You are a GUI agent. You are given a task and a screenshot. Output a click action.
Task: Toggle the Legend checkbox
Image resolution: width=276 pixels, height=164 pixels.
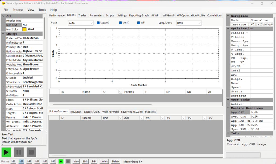point(98,23)
